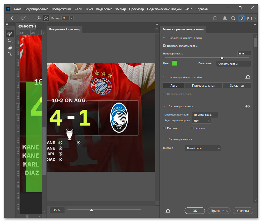Open Адаптация поворота dropdown

pyautogui.click(x=202, y=121)
